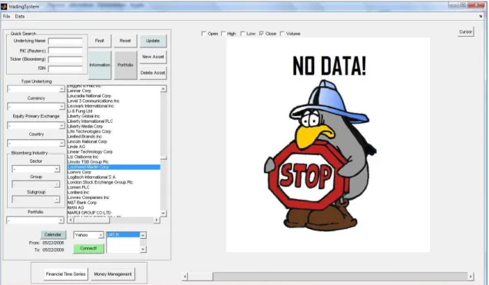Image resolution: width=489 pixels, height=285 pixels.
Task: Click the Cursor button
Action: coord(466,31)
